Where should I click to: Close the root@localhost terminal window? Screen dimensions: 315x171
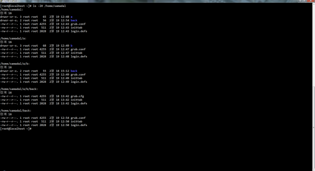[311, 1]
